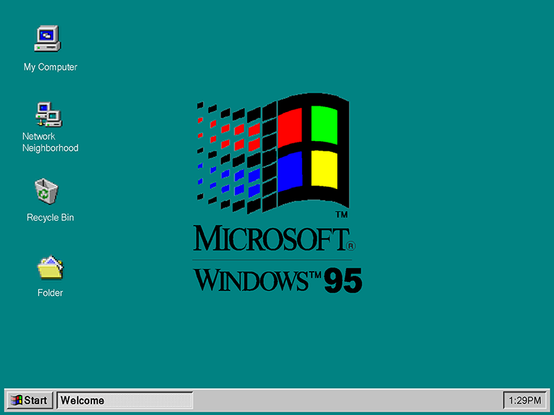Select the Recycle Bin icon

pos(46,191)
